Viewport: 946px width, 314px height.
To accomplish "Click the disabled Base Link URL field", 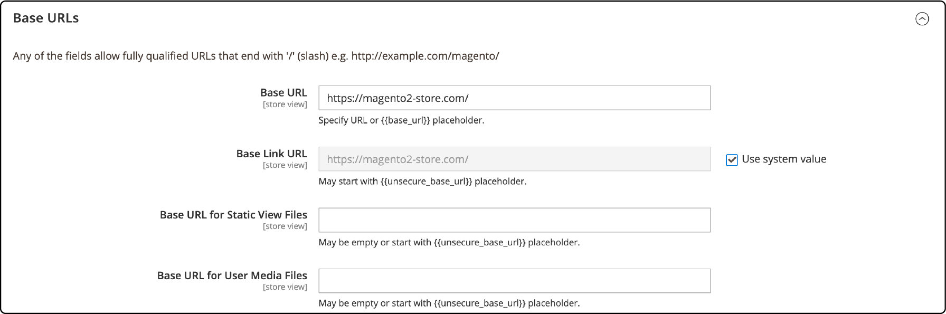I will click(x=515, y=159).
